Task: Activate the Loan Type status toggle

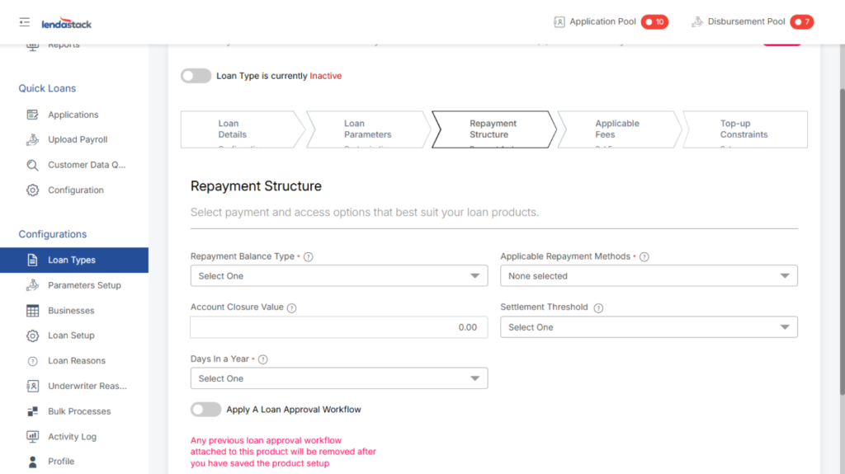Action: tap(196, 76)
